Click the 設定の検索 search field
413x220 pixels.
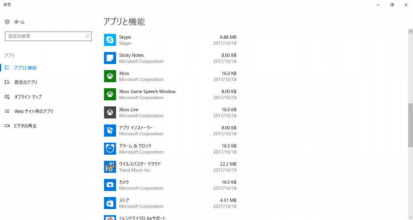coord(44,36)
